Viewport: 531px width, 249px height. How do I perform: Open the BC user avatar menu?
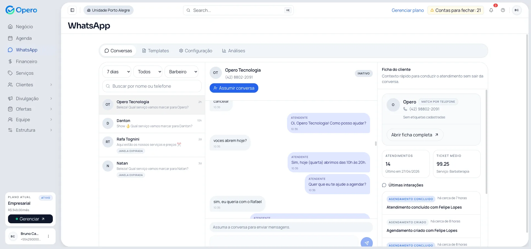point(517,10)
